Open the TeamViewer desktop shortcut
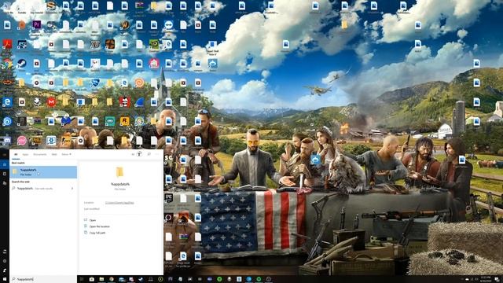 169,24
